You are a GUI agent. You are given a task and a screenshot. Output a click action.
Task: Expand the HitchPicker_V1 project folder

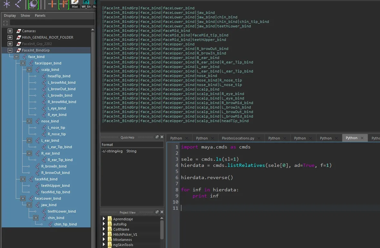[104, 234]
